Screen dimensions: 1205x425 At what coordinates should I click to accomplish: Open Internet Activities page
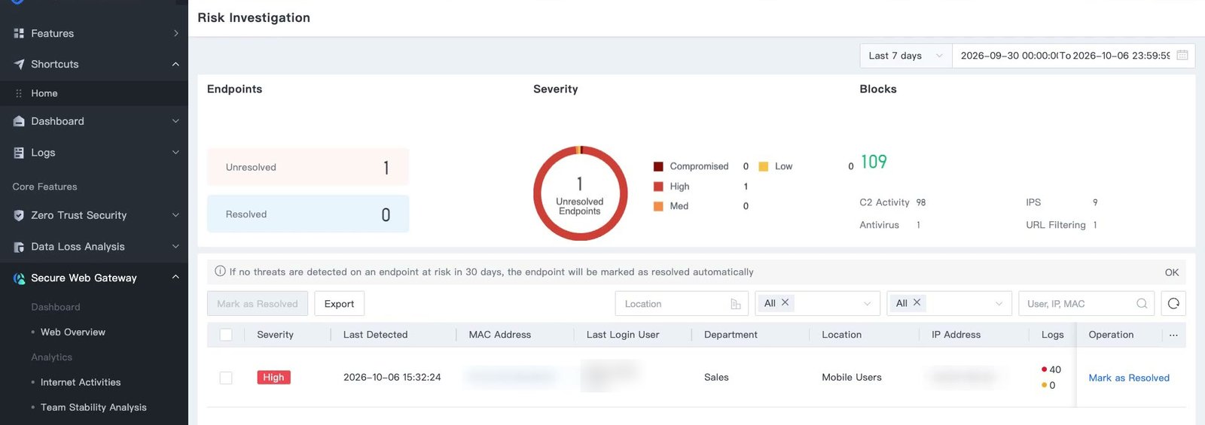81,382
